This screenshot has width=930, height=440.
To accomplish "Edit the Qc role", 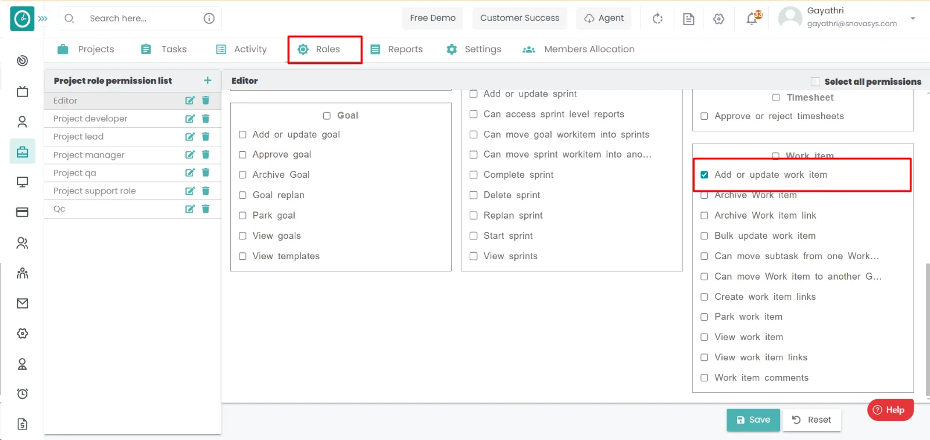I will coord(189,209).
